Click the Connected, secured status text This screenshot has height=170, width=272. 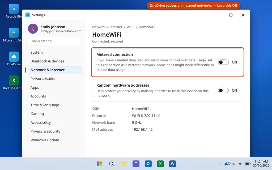(x=108, y=41)
